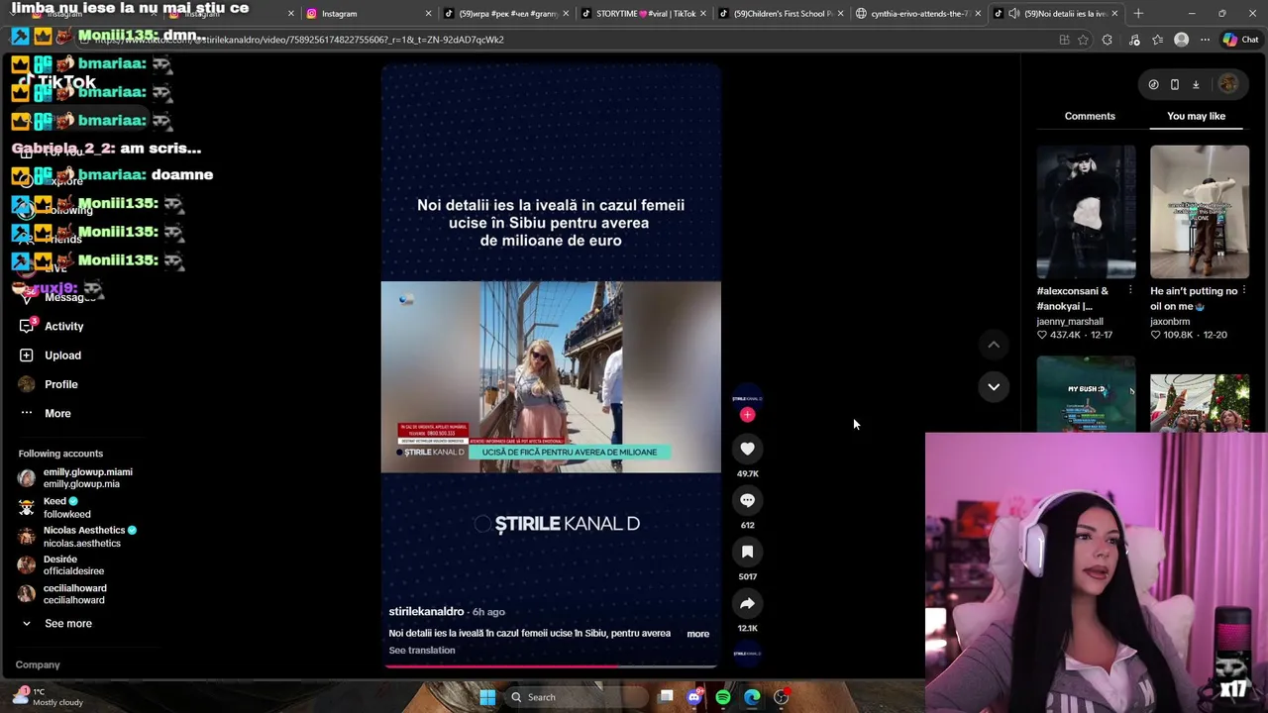This screenshot has height=713, width=1268.
Task: Open Task View on the taskbar
Action: pyautogui.click(x=667, y=697)
